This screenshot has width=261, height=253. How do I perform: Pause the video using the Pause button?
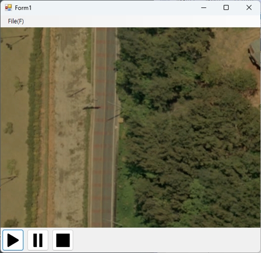pyautogui.click(x=38, y=240)
